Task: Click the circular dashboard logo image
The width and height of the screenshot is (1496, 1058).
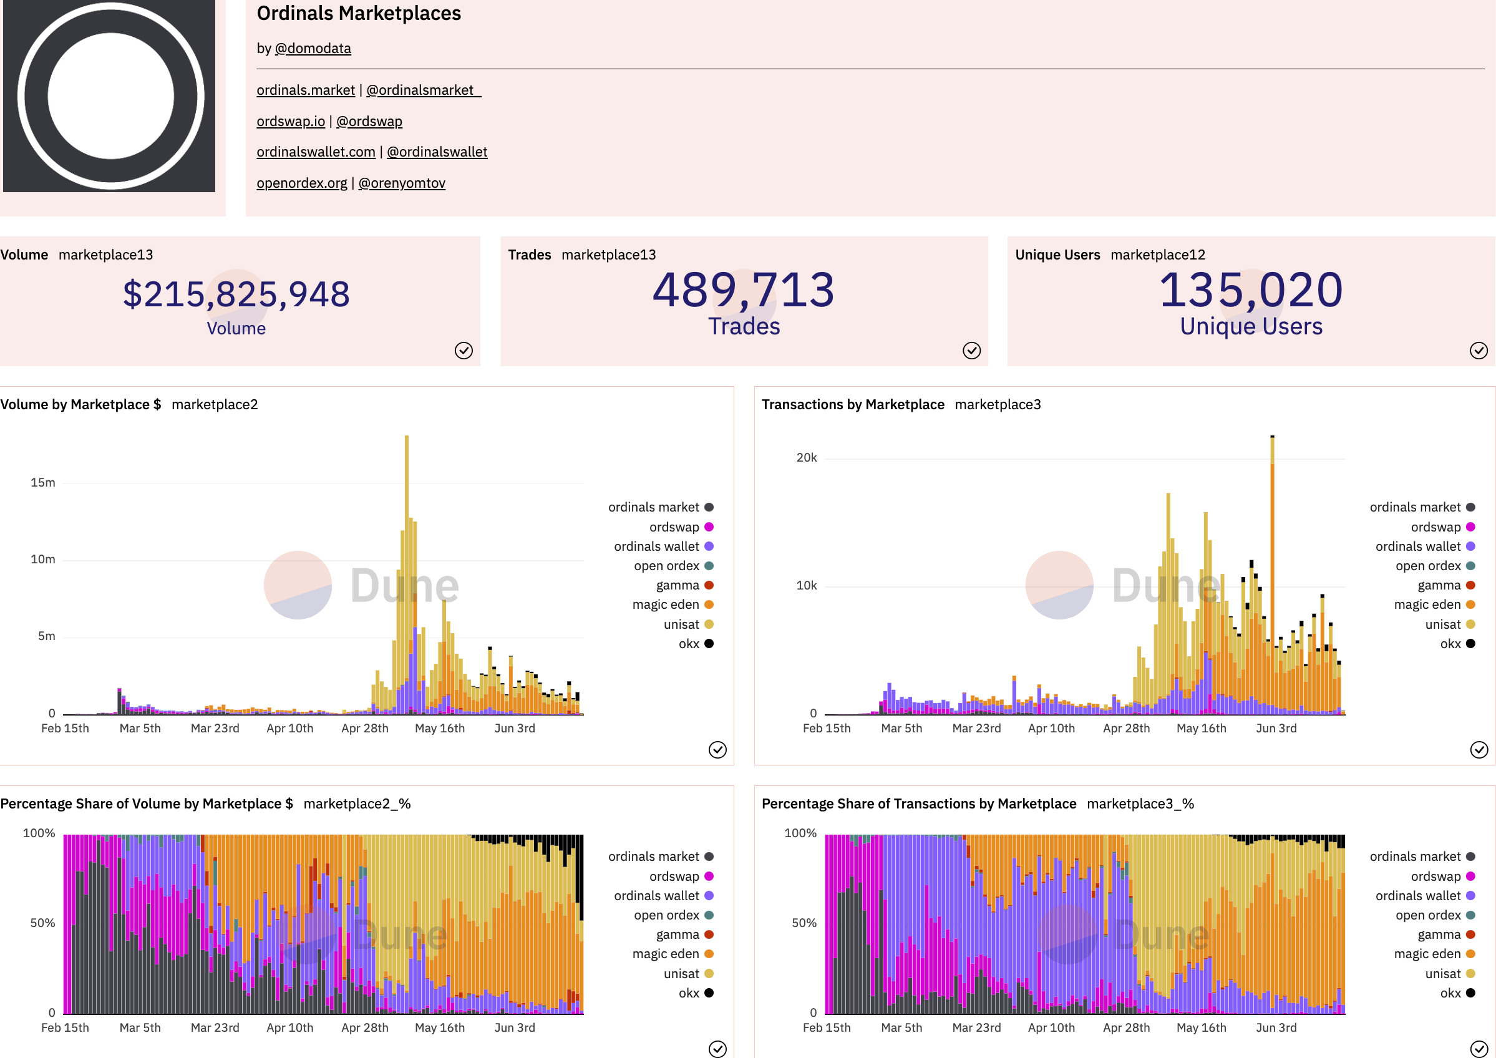Action: point(110,96)
